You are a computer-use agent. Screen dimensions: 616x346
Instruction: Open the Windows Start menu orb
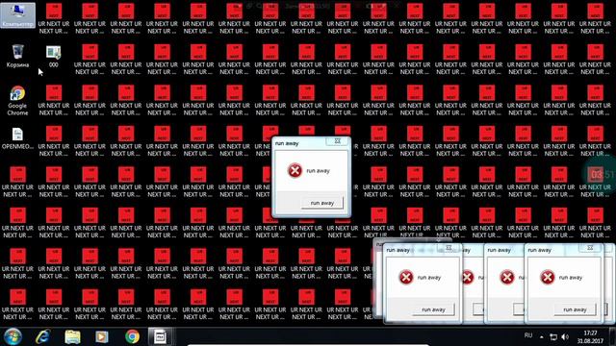13,336
